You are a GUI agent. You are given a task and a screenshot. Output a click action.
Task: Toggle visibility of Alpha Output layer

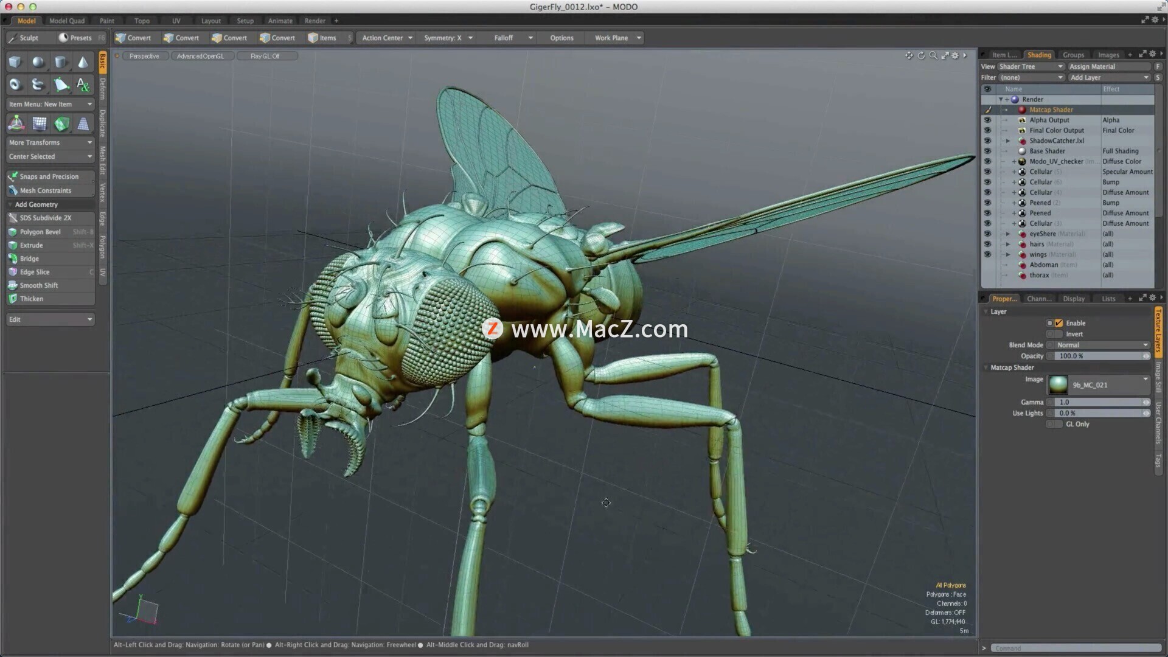(x=987, y=120)
